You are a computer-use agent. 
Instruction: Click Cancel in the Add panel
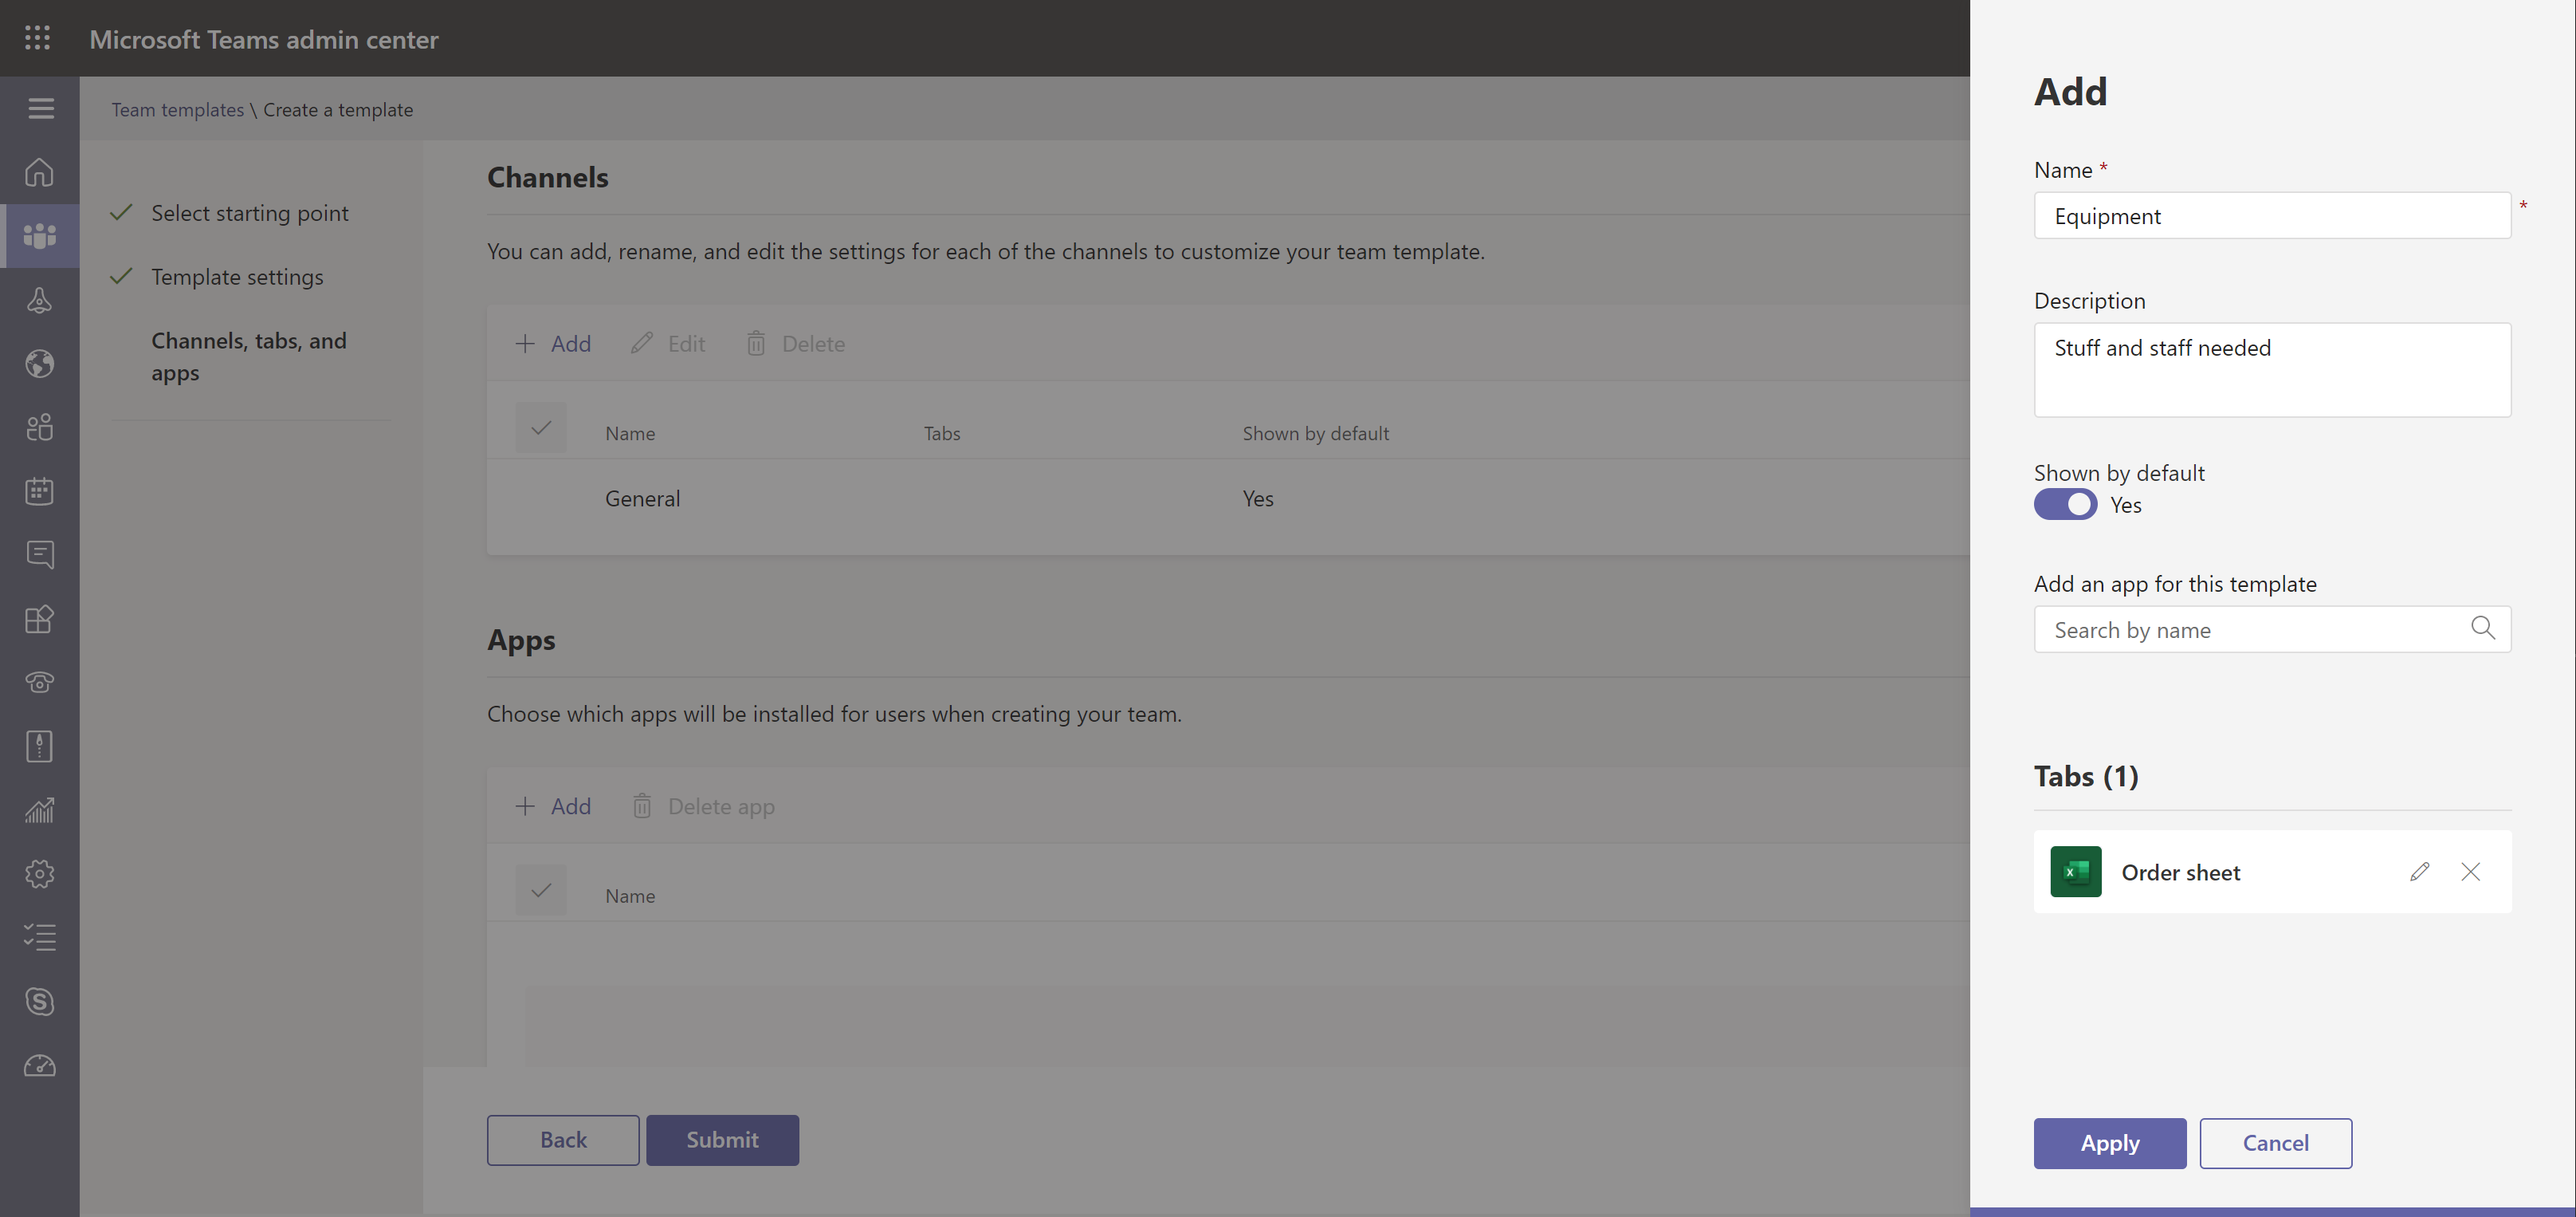(x=2275, y=1143)
